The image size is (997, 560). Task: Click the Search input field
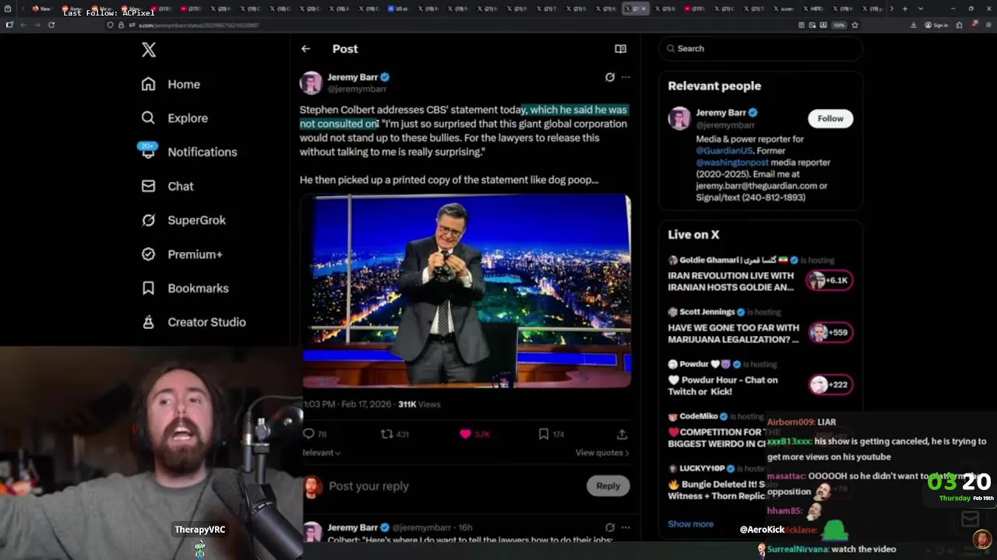tap(761, 48)
